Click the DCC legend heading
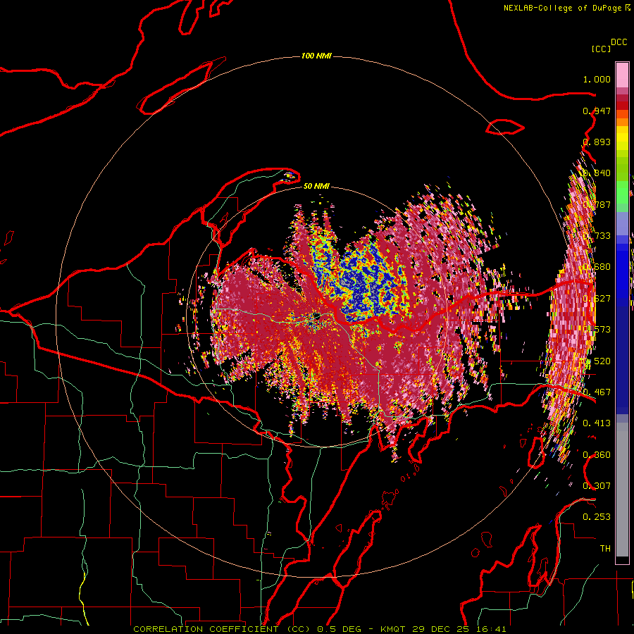Viewport: 634px width, 634px height. coord(619,42)
